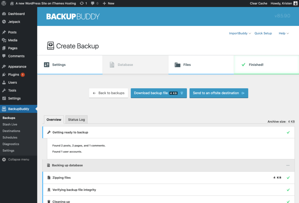
Task: Open Stash Live submenu item
Action: 10,124
